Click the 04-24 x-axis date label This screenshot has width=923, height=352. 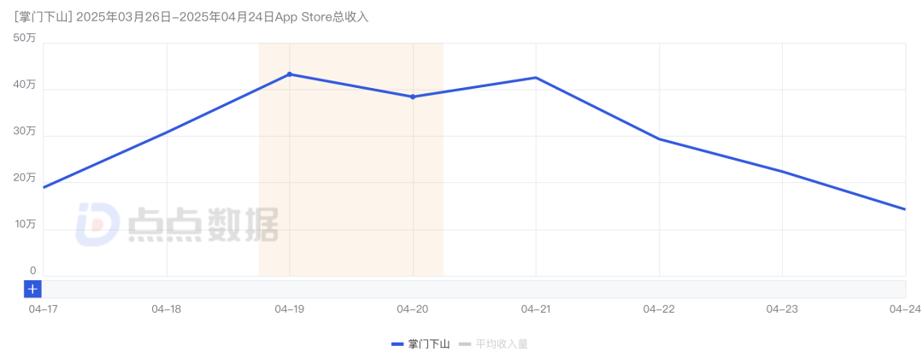[x=904, y=308]
